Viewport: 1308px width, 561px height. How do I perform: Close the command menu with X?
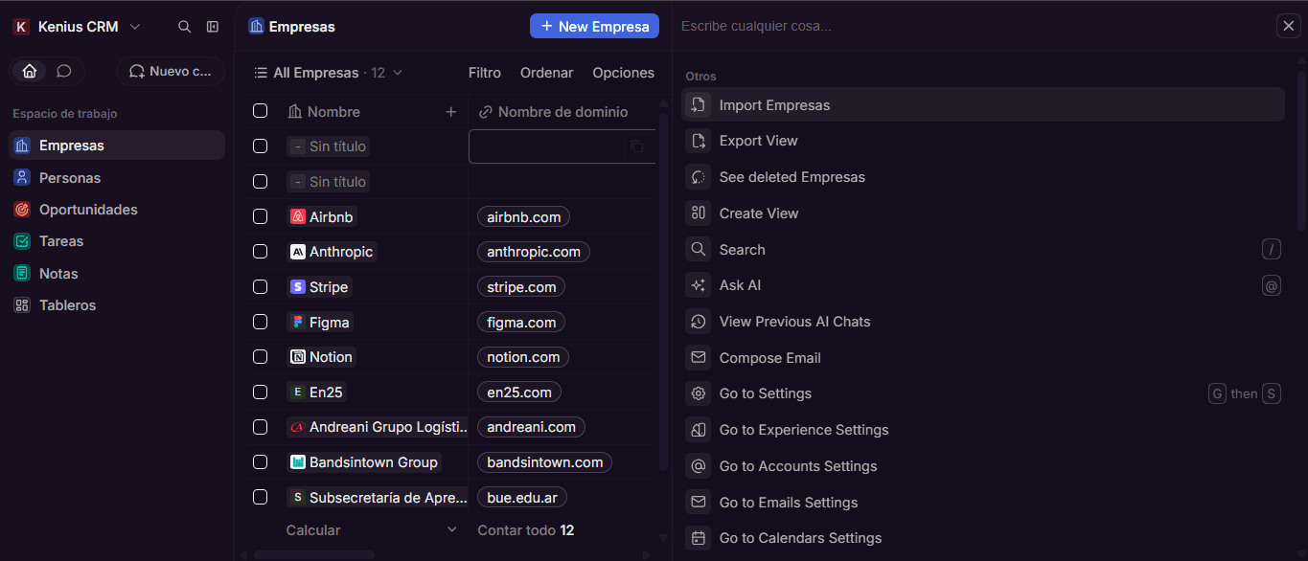click(1289, 26)
